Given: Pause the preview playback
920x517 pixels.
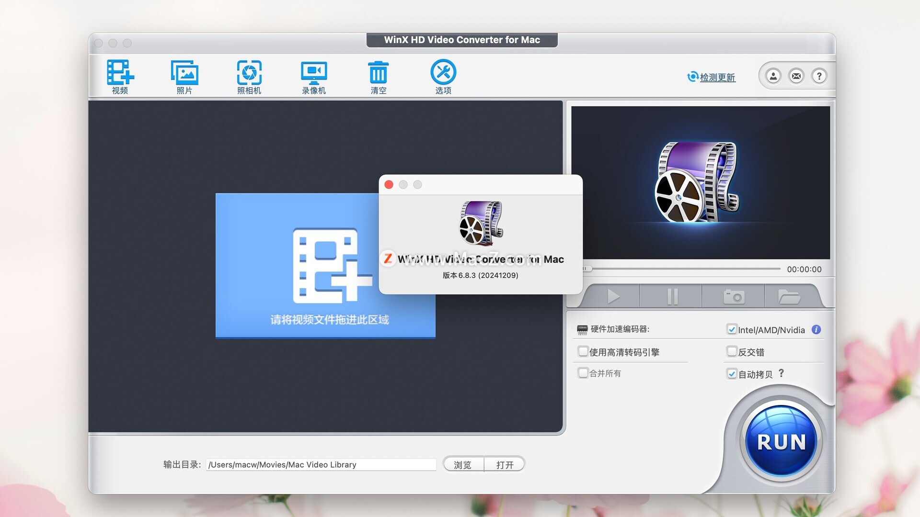Looking at the screenshot, I should coord(672,296).
